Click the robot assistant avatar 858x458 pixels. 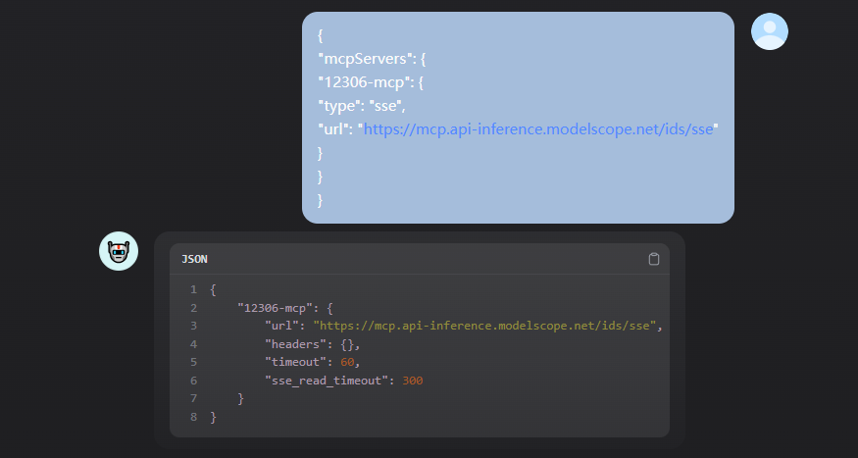[x=119, y=252]
